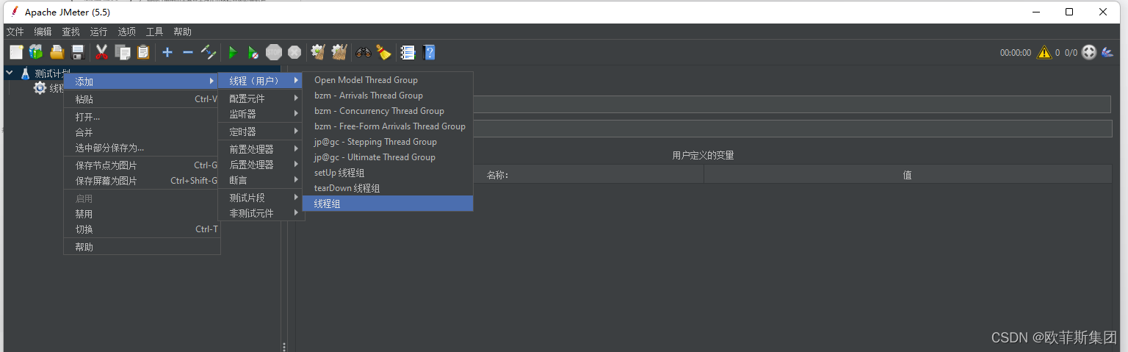Click 打开... in the context menu
The height and width of the screenshot is (352, 1128).
pos(142,117)
